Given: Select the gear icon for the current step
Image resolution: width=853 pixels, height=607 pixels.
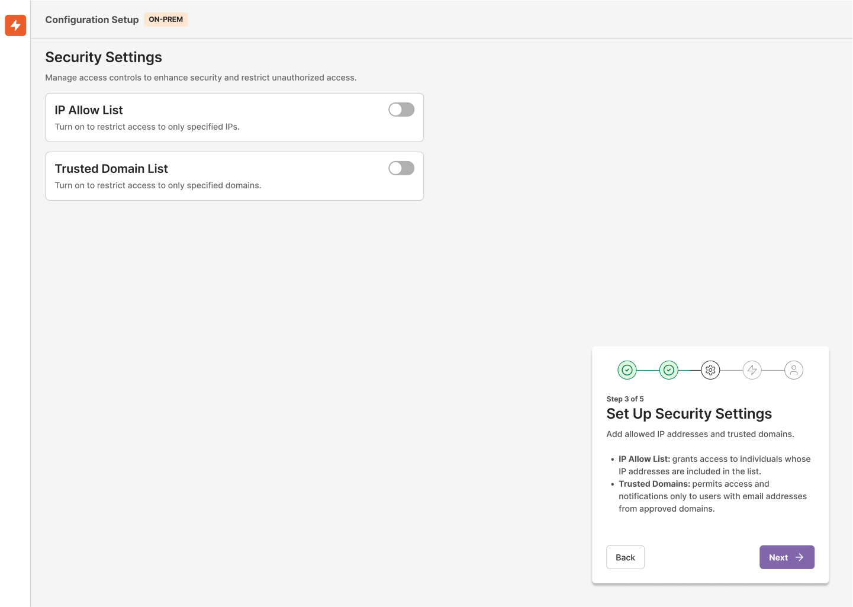Looking at the screenshot, I should [710, 370].
